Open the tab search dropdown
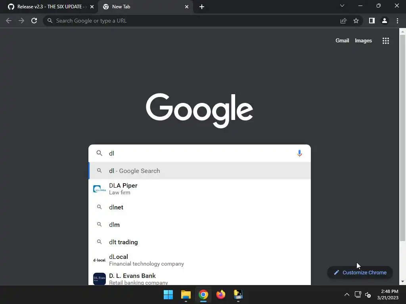The height and width of the screenshot is (304, 406). click(342, 6)
